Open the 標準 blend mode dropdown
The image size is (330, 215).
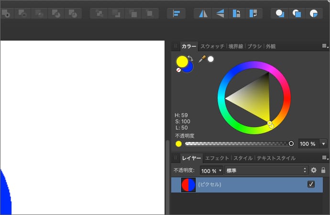pos(266,170)
